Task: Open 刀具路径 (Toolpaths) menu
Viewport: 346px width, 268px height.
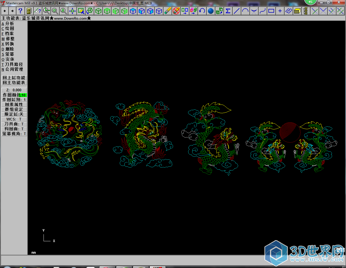Action: click(12, 65)
